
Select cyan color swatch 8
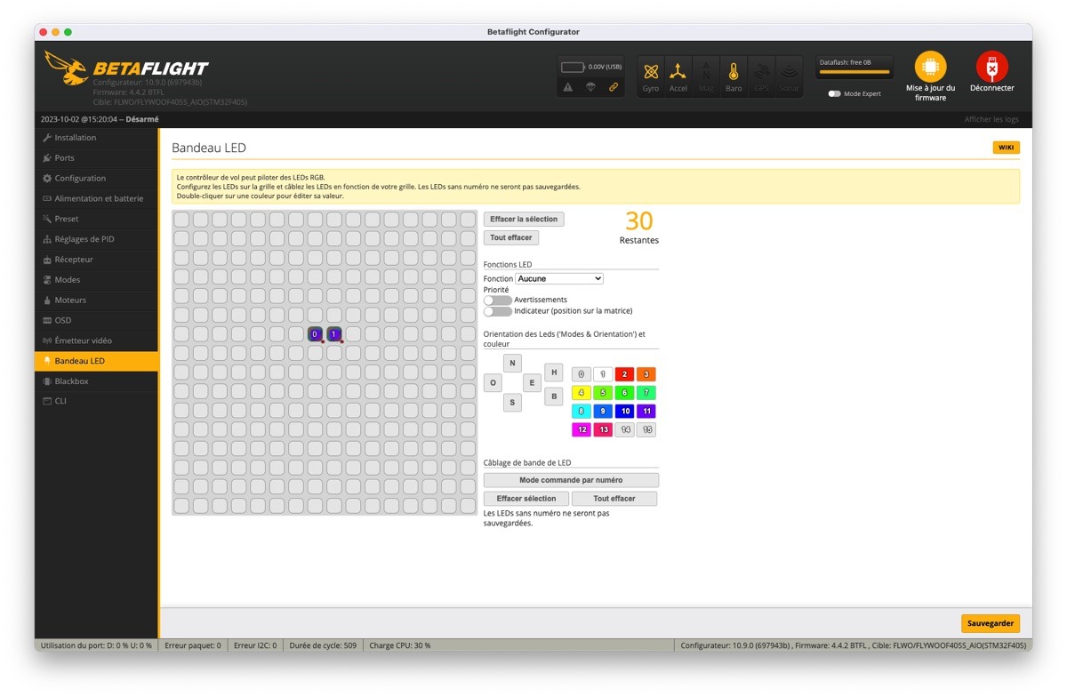581,411
